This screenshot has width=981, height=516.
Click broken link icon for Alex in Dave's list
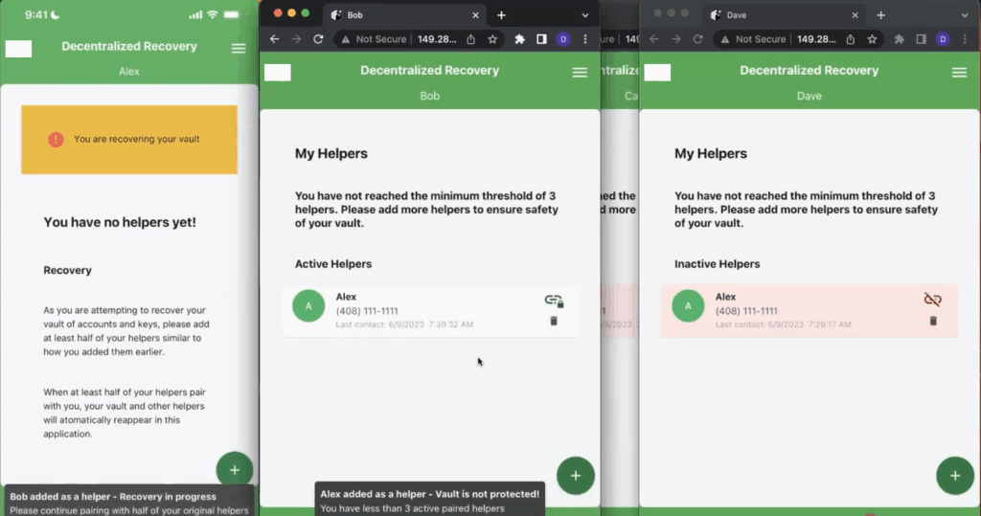click(933, 300)
